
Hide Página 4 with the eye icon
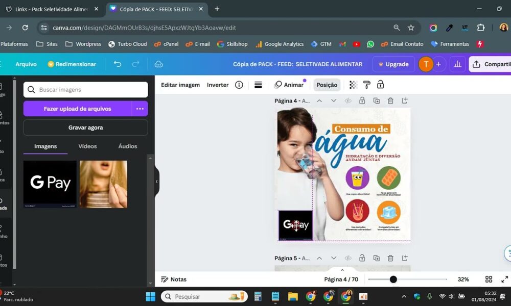[348, 101]
